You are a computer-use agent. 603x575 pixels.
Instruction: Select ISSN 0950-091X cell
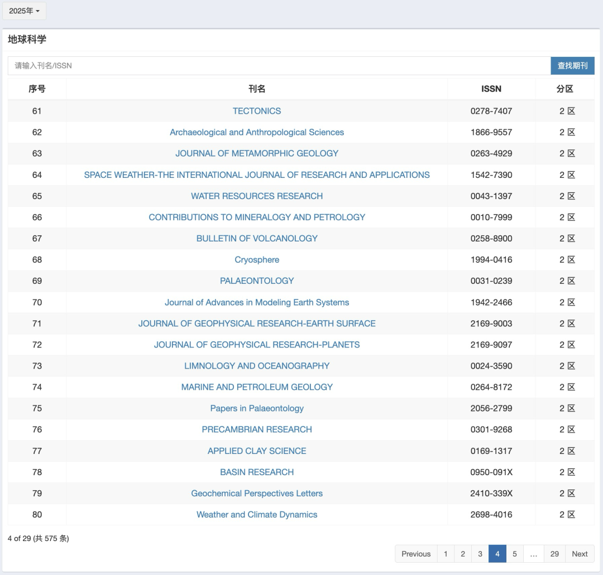(x=491, y=472)
